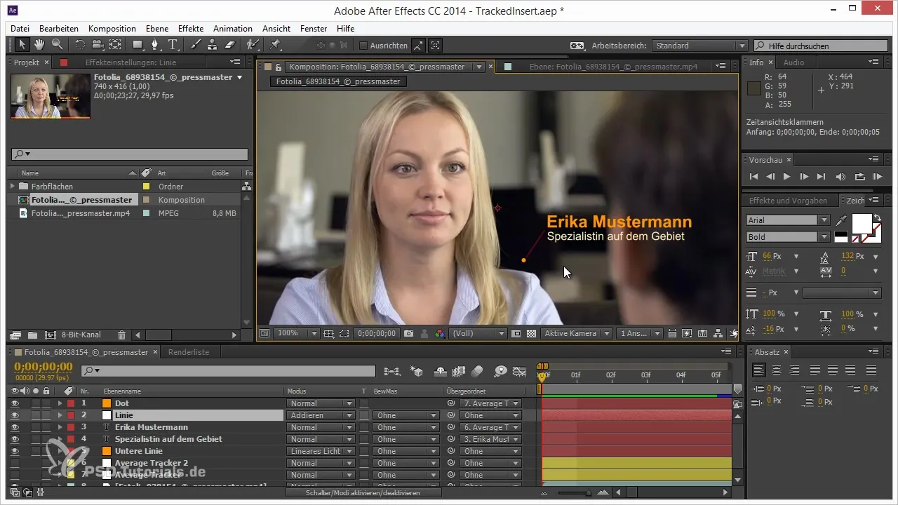
Task: Select the Unified Camera tool
Action: pyautogui.click(x=97, y=45)
